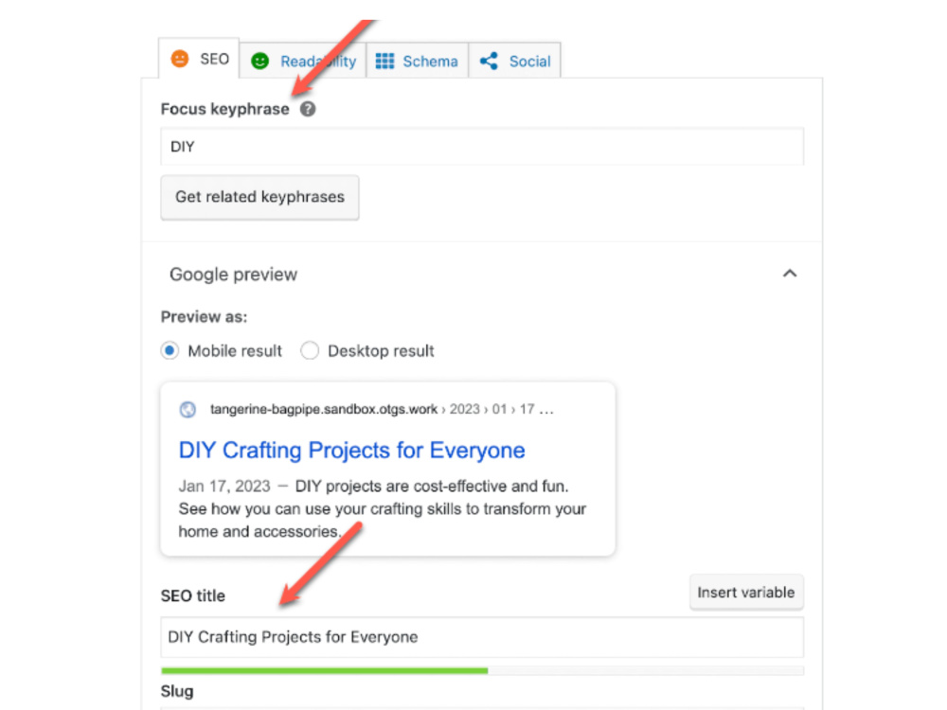
Task: Click the green Readability smiley icon
Action: pos(259,61)
